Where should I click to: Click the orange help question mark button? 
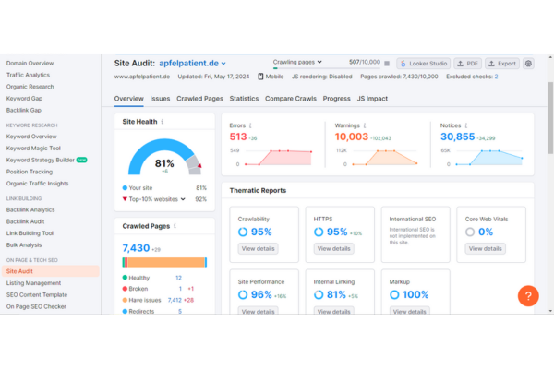527,295
